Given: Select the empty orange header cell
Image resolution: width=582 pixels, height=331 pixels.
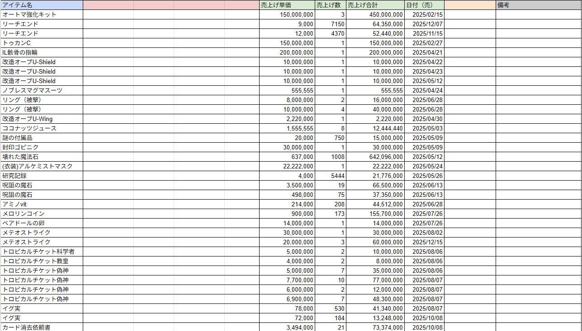Looking at the screenshot, I should point(470,5).
